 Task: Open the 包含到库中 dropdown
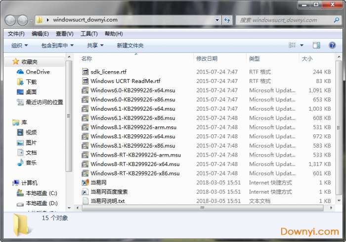(x=57, y=45)
